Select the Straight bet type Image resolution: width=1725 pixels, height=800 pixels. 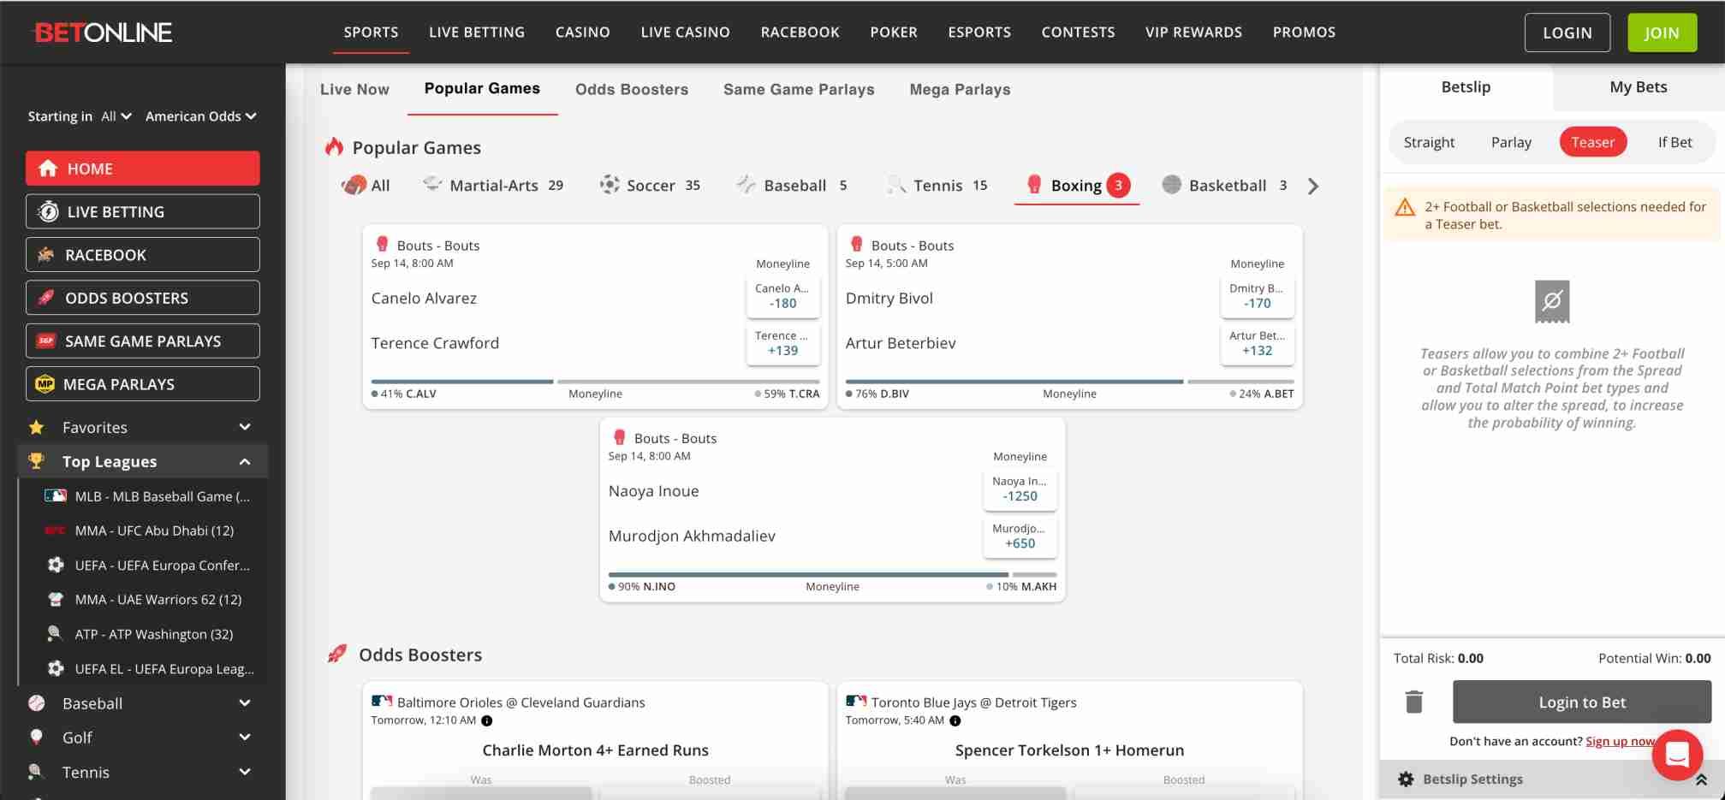click(1429, 142)
